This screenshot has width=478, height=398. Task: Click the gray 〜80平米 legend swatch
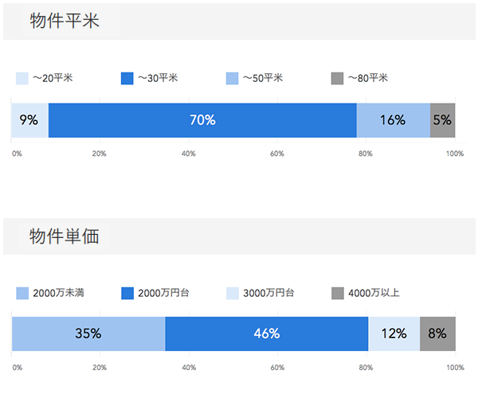[337, 78]
